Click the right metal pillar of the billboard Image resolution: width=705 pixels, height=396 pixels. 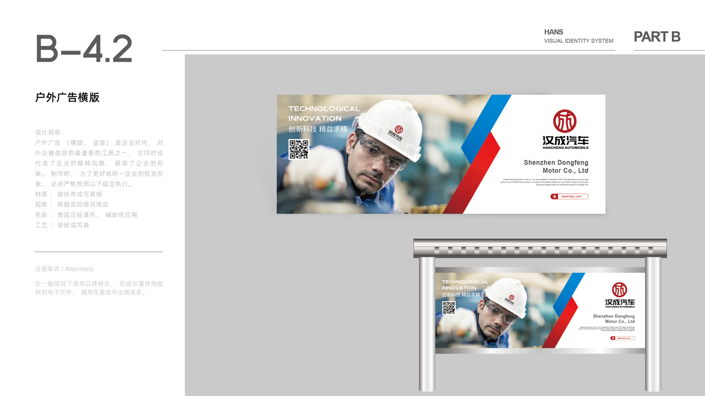653,324
